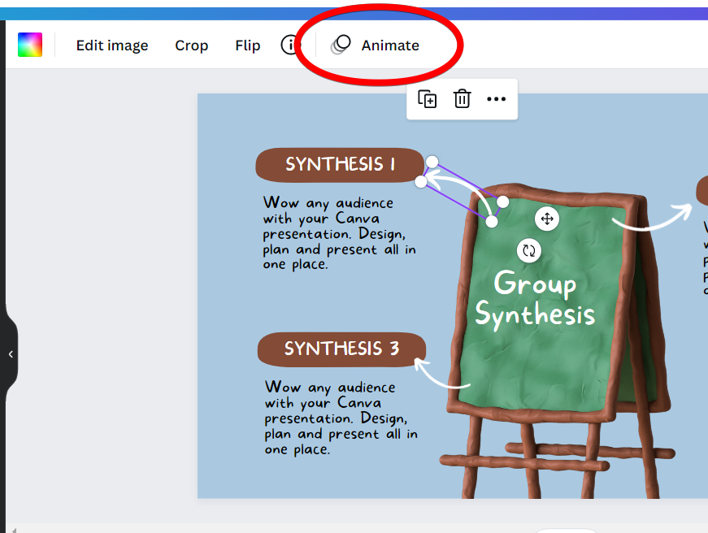Viewport: 708px width, 533px height.
Task: Click the paragraph text below SYNTHESIS 3
Action: tap(341, 418)
